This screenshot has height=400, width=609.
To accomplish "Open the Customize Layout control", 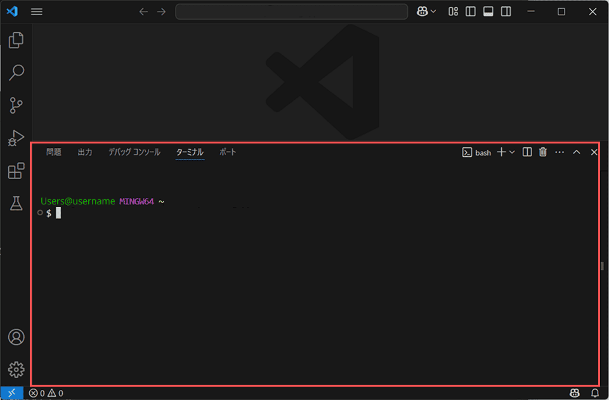I will tap(453, 11).
